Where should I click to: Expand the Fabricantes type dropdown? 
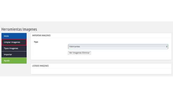118,47
